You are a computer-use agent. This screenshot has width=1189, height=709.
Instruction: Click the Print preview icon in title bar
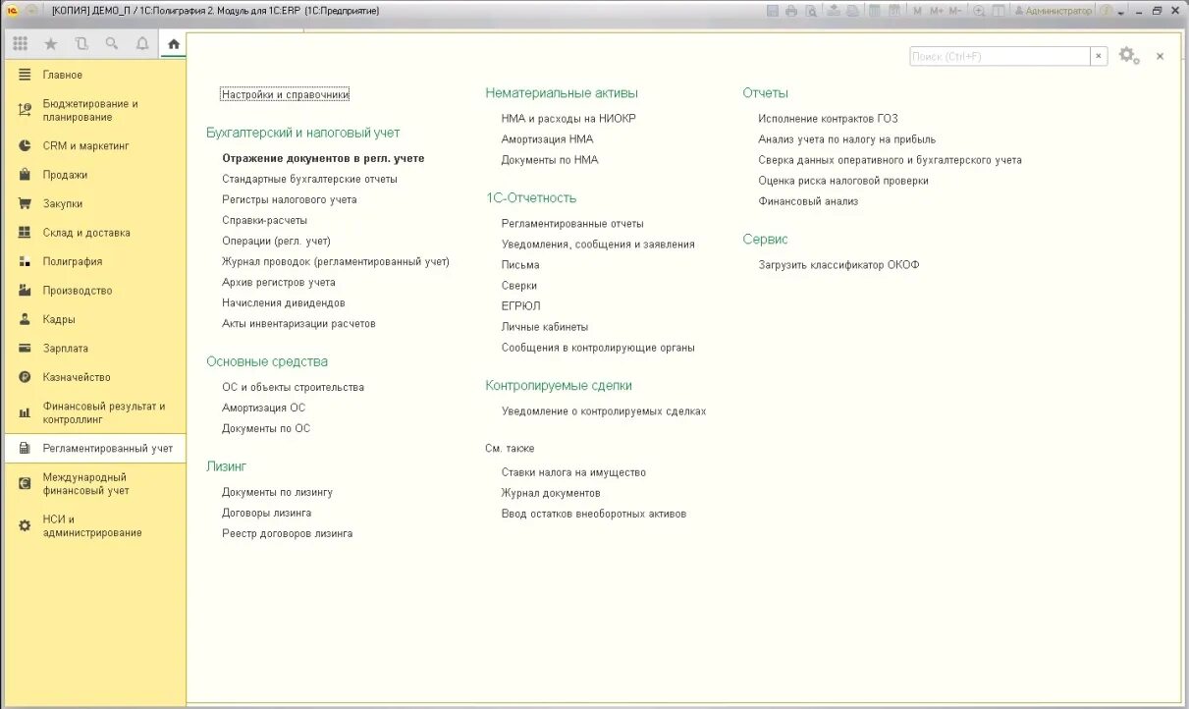[x=811, y=11]
